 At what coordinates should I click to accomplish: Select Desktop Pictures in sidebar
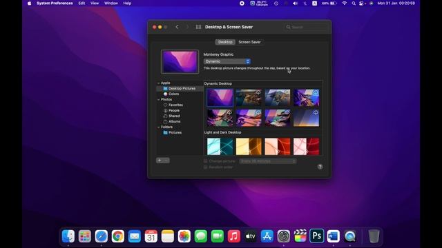pos(180,88)
